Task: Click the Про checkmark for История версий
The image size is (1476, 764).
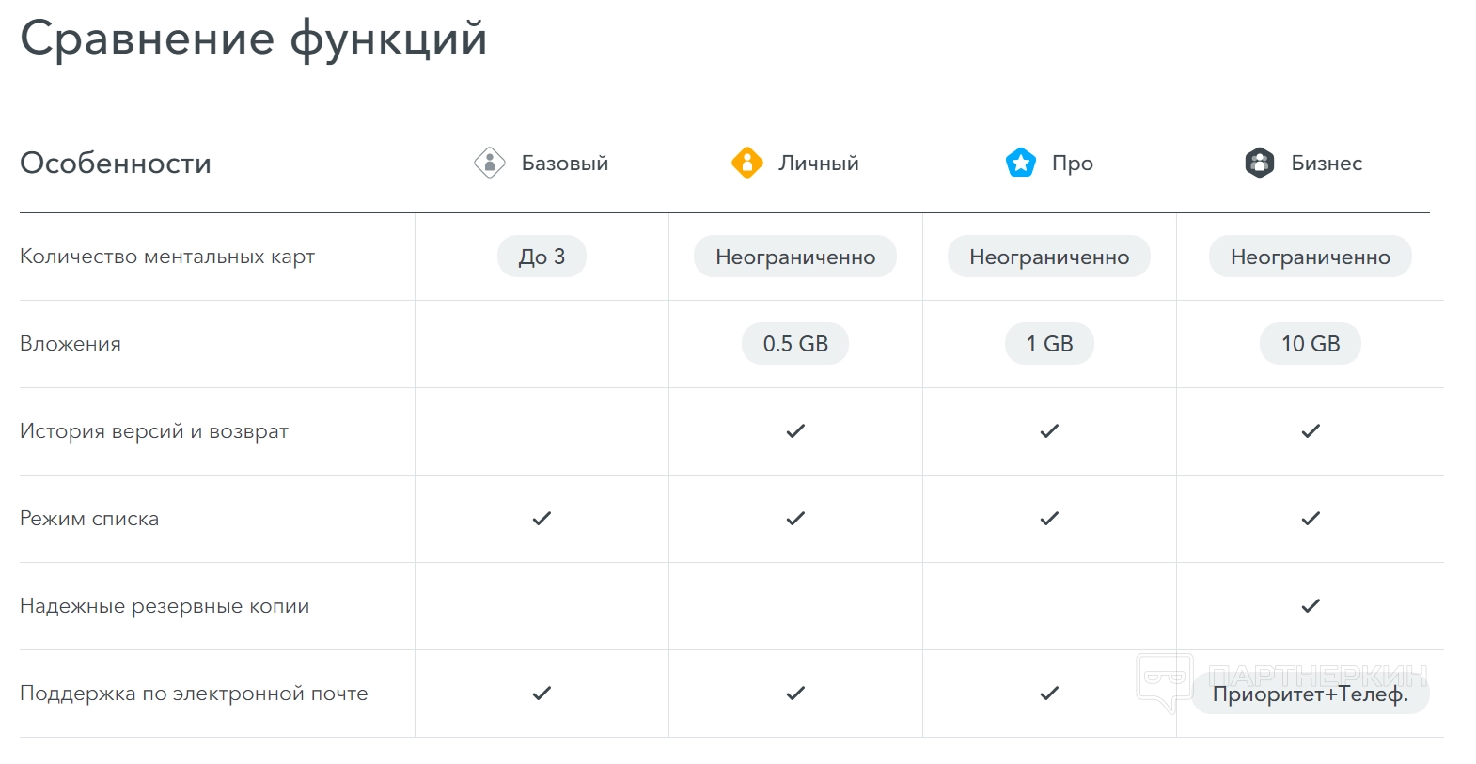Action: coord(1049,431)
